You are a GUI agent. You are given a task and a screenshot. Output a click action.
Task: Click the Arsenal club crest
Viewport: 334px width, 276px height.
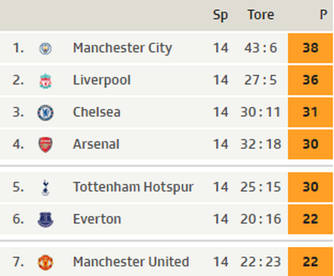45,145
